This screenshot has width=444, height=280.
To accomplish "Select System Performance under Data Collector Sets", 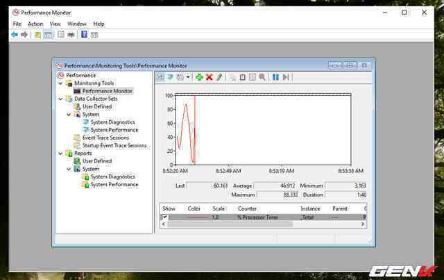I will click(114, 130).
